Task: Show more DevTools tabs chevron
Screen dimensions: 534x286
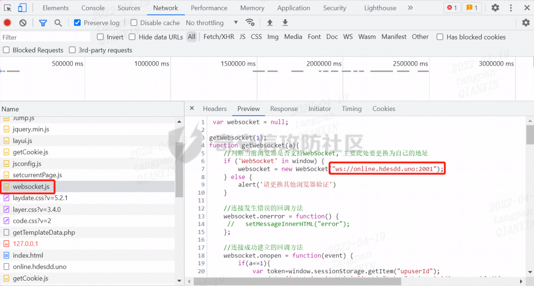Action: pyautogui.click(x=410, y=8)
